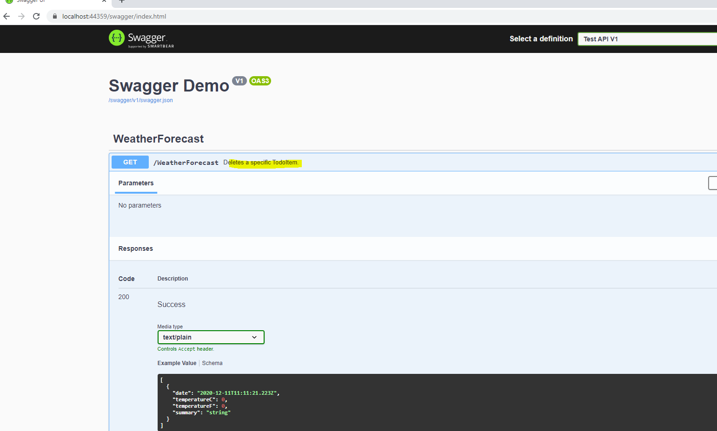Click the Swagger Demo title
Image resolution: width=717 pixels, height=431 pixels.
pyautogui.click(x=169, y=86)
